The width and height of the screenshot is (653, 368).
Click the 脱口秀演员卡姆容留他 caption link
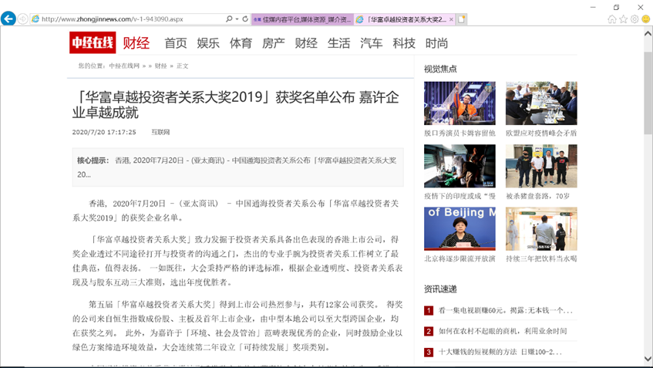pyautogui.click(x=459, y=133)
